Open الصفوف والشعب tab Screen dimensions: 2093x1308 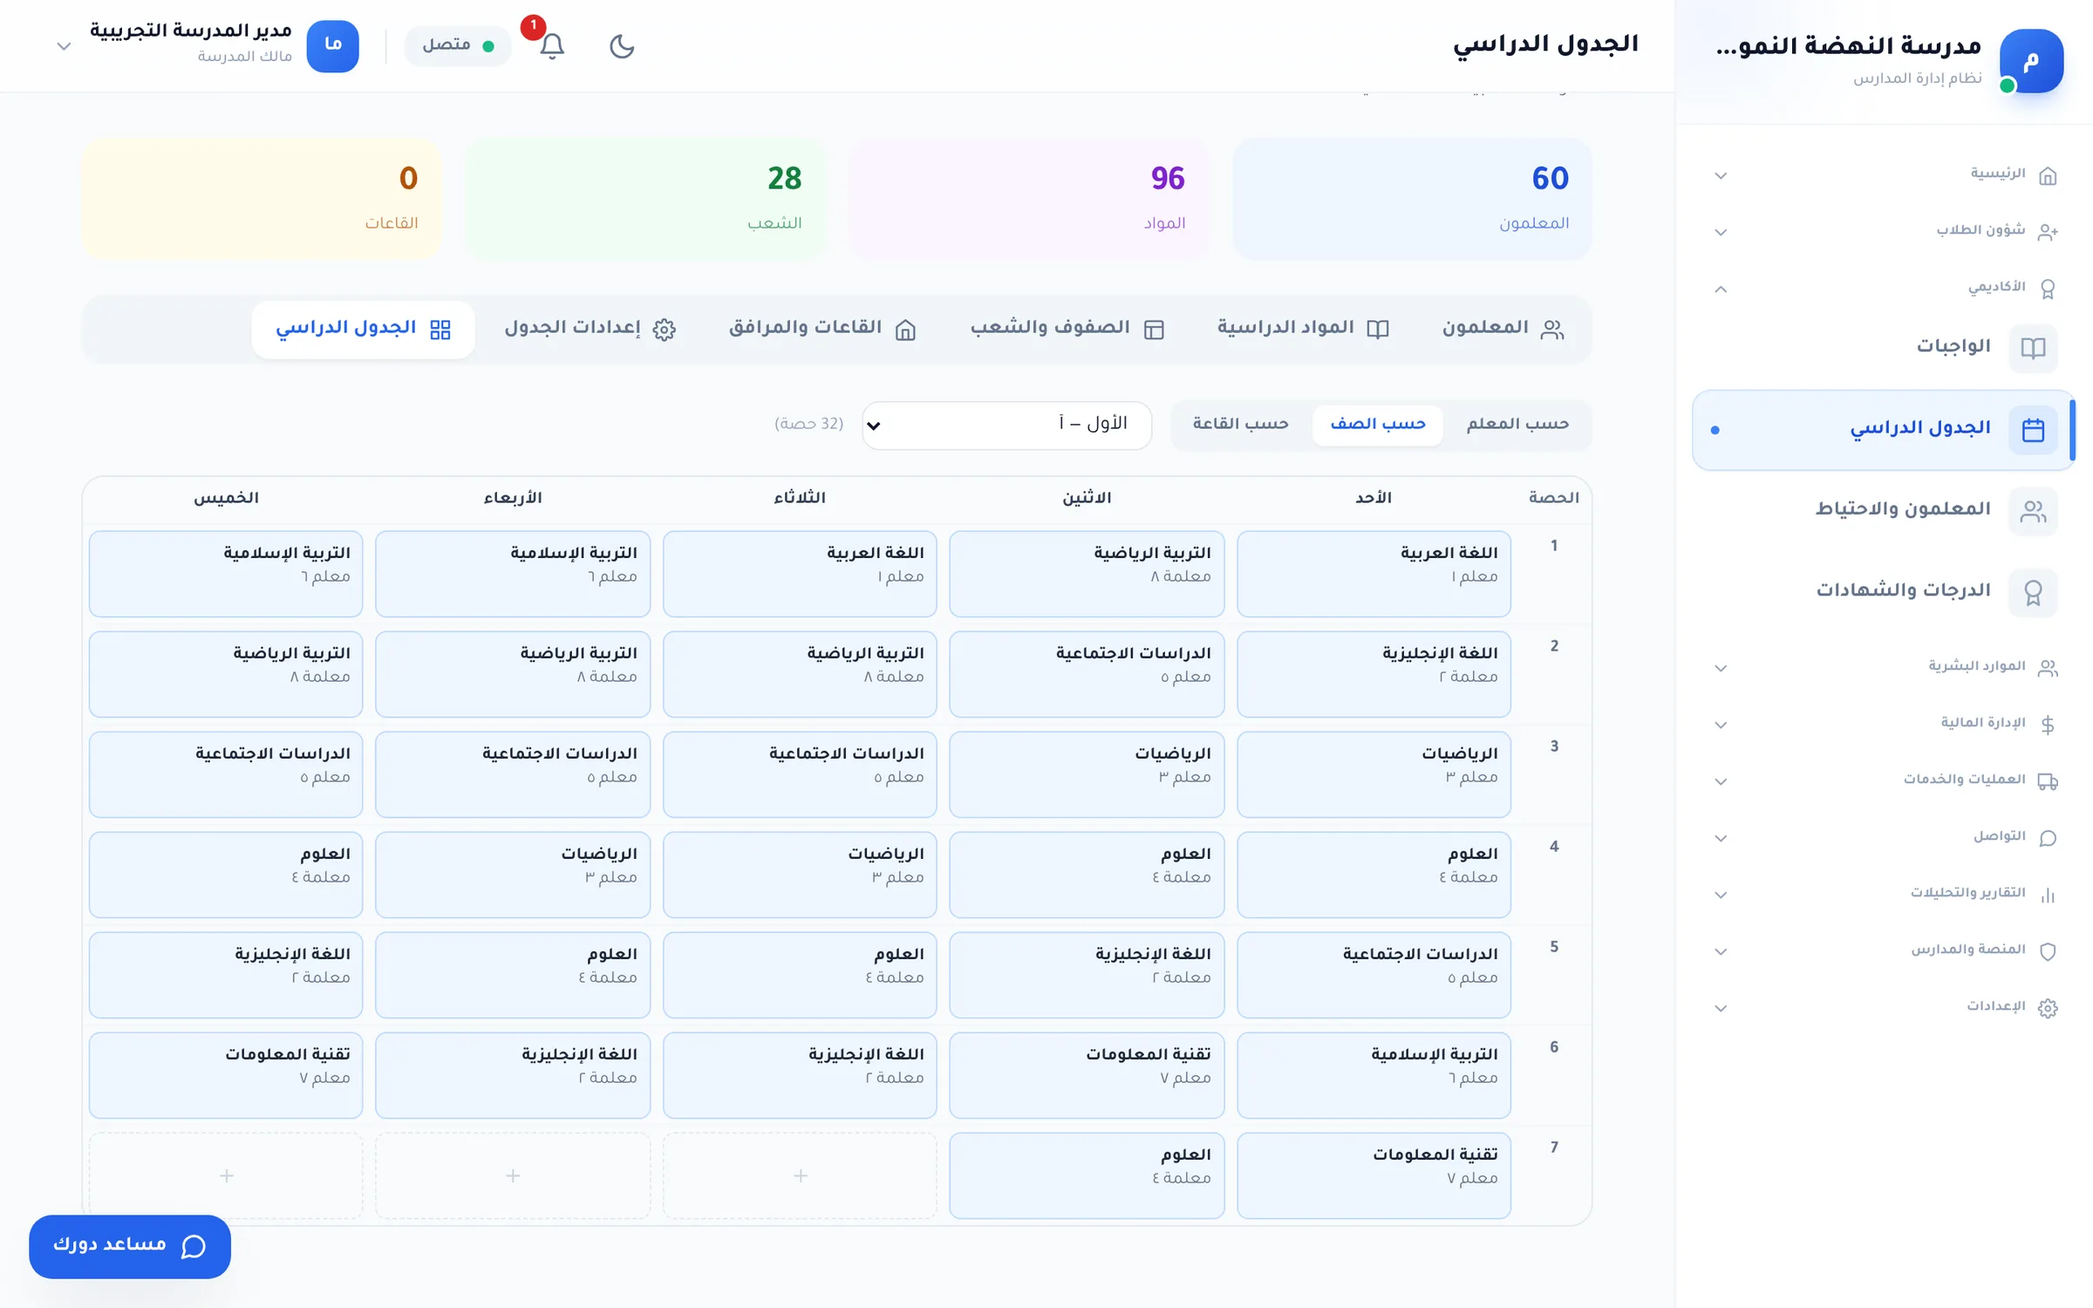click(x=1067, y=329)
